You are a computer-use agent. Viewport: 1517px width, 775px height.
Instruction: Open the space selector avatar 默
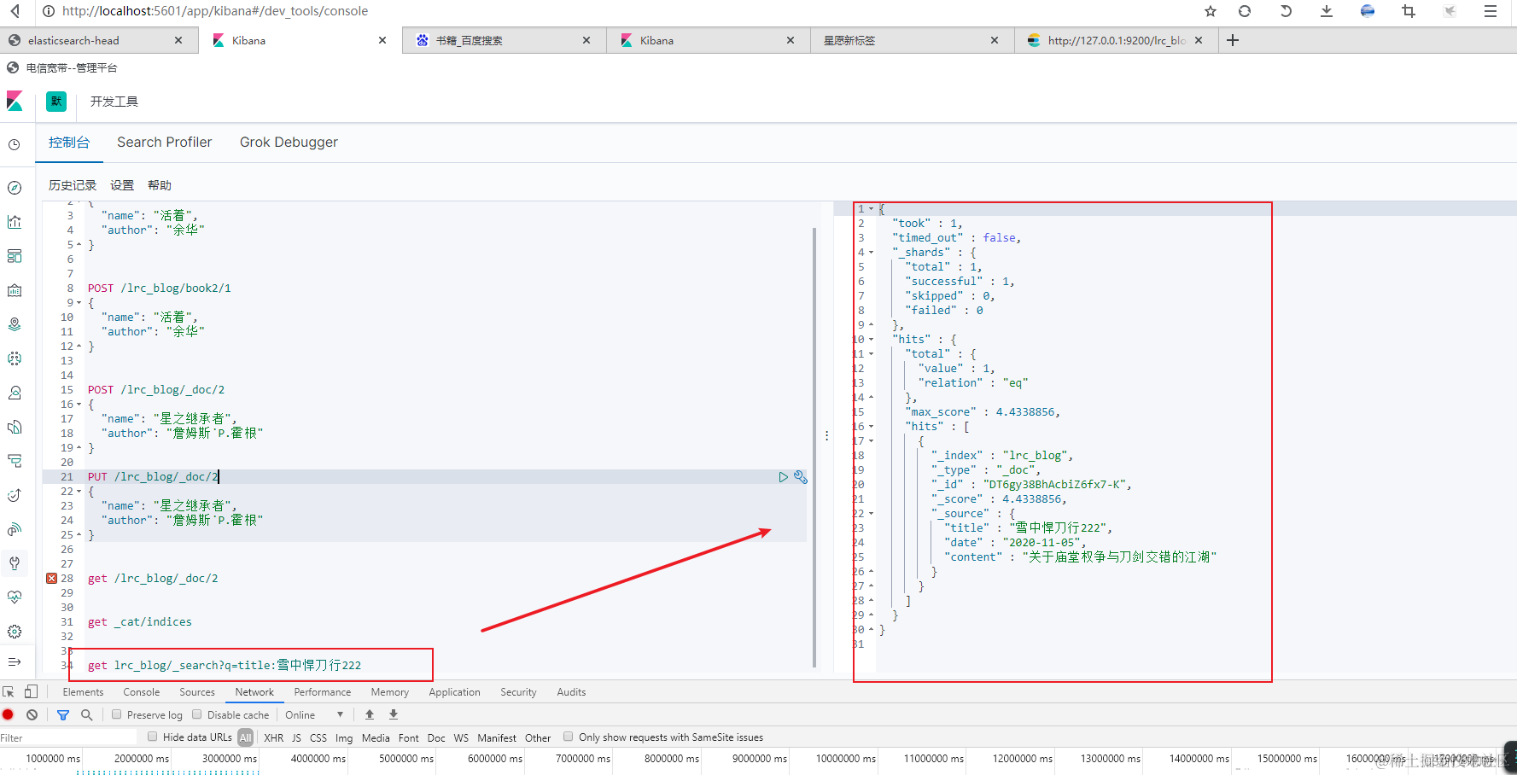click(56, 102)
